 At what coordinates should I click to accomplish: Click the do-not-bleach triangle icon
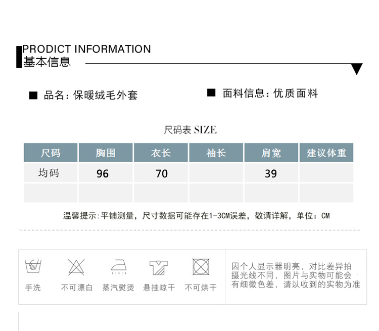pyautogui.click(x=76, y=266)
